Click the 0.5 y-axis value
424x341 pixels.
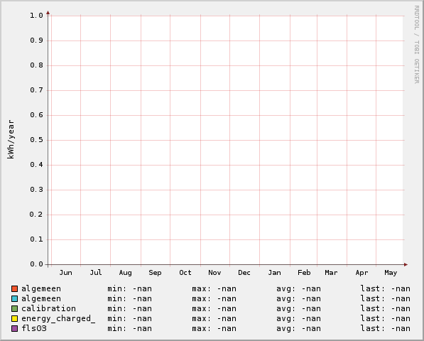tap(36, 140)
